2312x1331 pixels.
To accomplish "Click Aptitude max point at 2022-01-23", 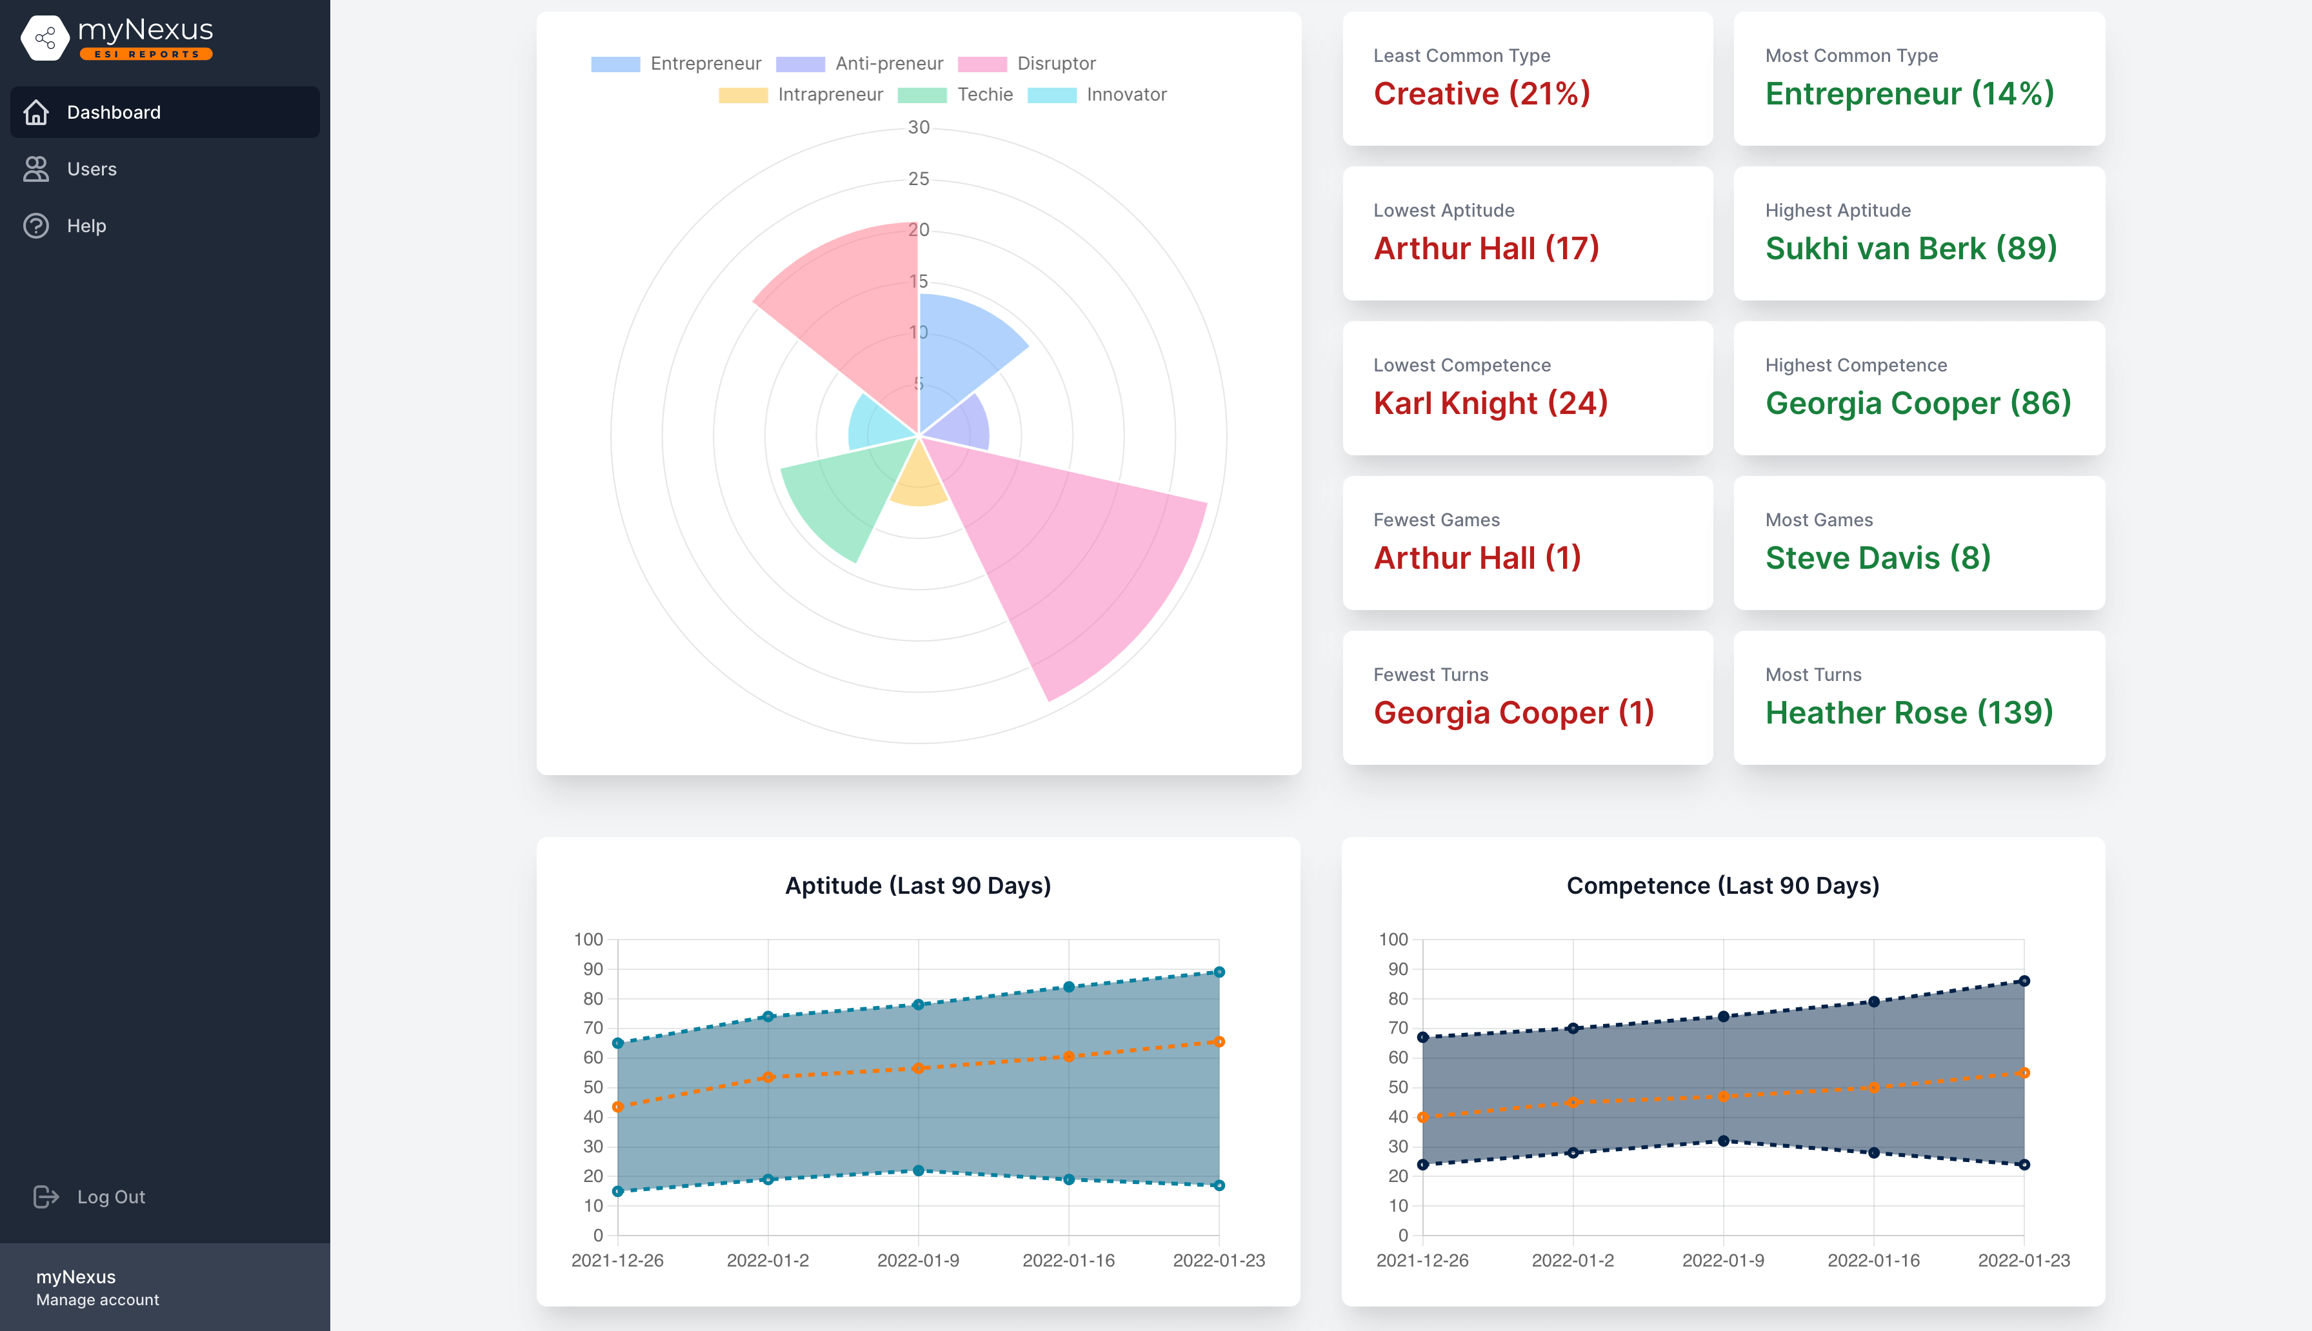I will [x=1219, y=972].
